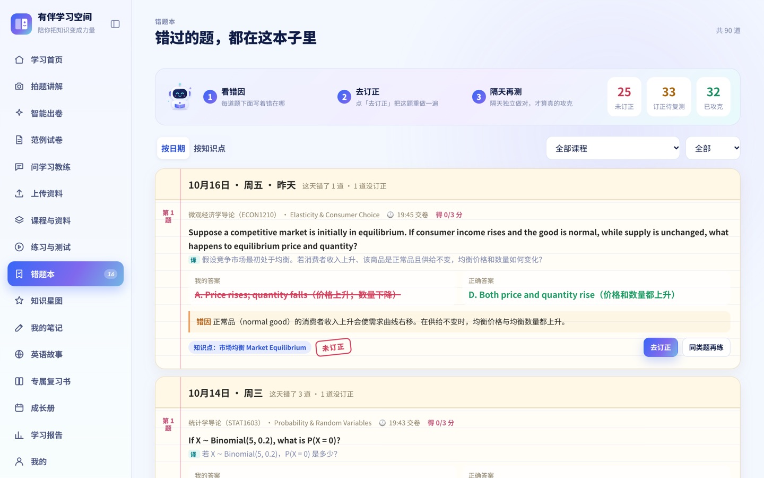Click the 25 未订正 stat card
This screenshot has width=764, height=478.
pos(624,97)
